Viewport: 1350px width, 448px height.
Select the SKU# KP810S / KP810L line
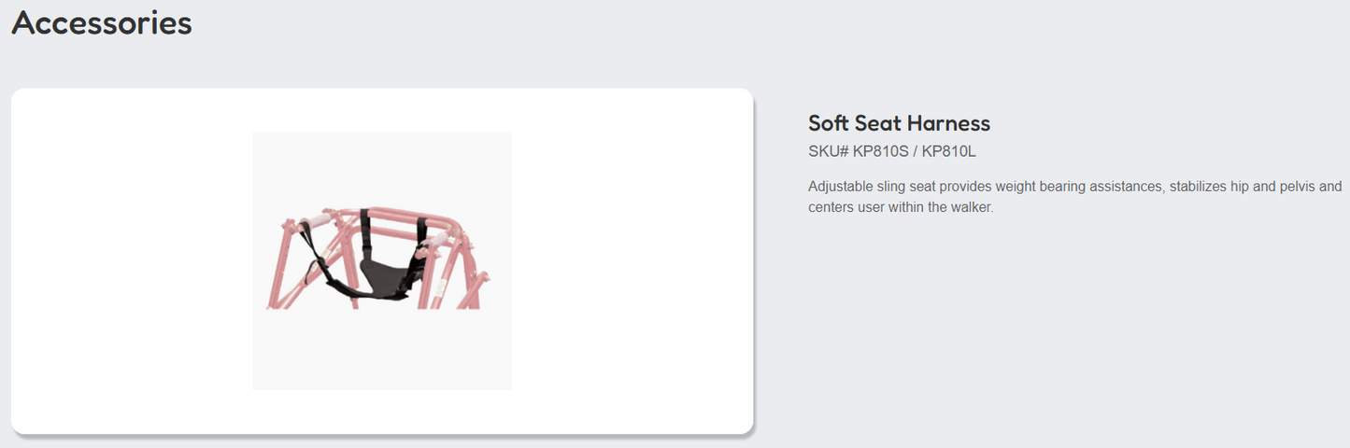[x=892, y=151]
